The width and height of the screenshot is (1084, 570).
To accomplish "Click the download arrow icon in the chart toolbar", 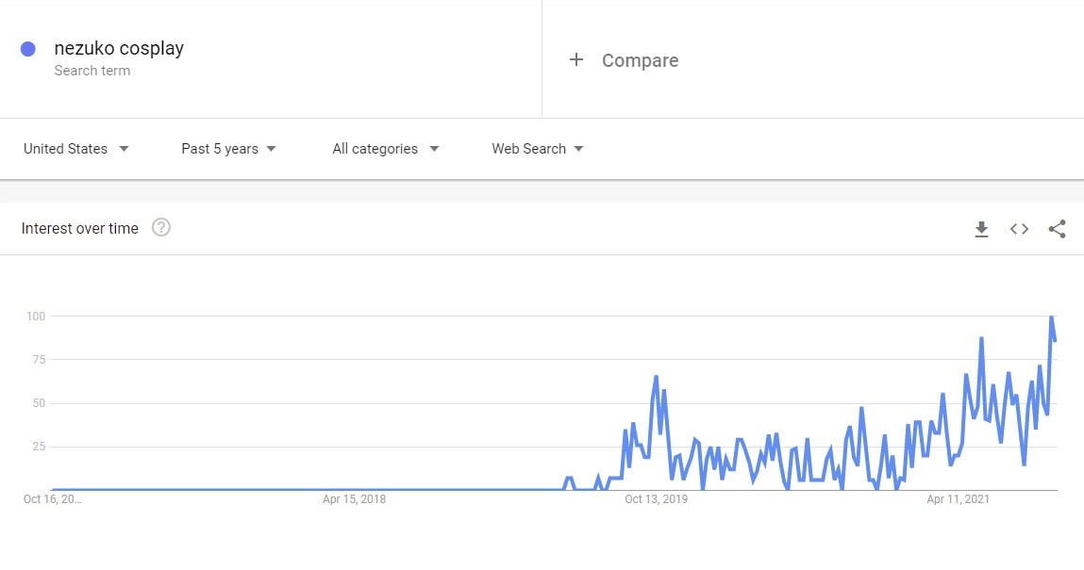I will point(981,228).
